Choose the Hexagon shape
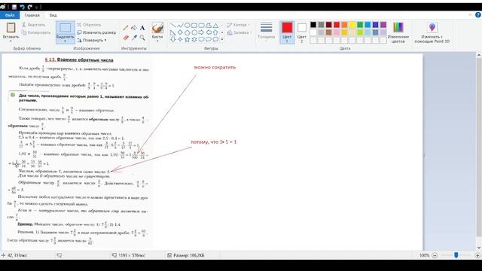The height and width of the screenshot is (271, 482). [x=194, y=32]
